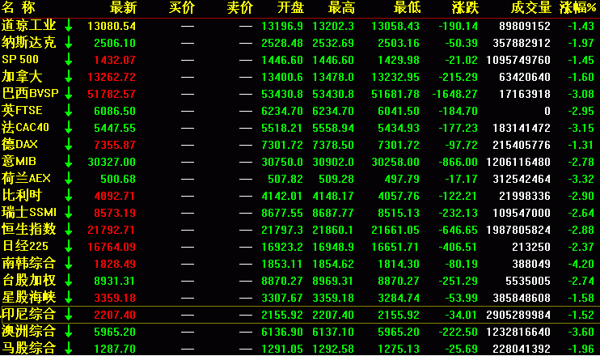Select the 台股加权 row name
The width and height of the screenshot is (600, 356).
click(29, 280)
